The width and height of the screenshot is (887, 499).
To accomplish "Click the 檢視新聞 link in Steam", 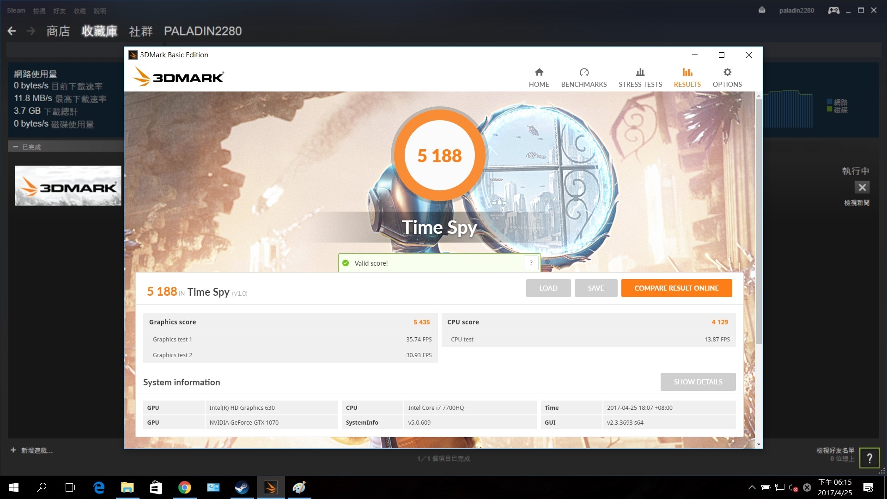I will click(857, 202).
